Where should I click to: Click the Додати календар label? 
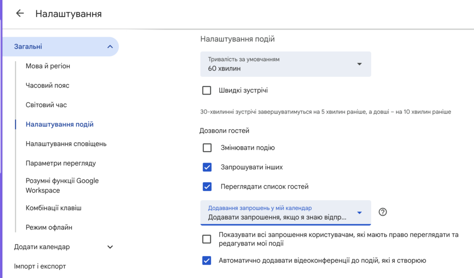[42, 247]
